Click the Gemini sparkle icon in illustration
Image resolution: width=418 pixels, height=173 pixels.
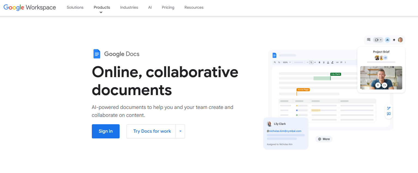tap(394, 40)
